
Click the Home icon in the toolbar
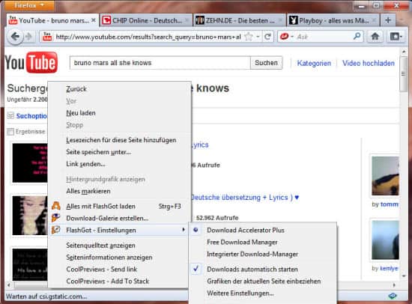(375, 36)
